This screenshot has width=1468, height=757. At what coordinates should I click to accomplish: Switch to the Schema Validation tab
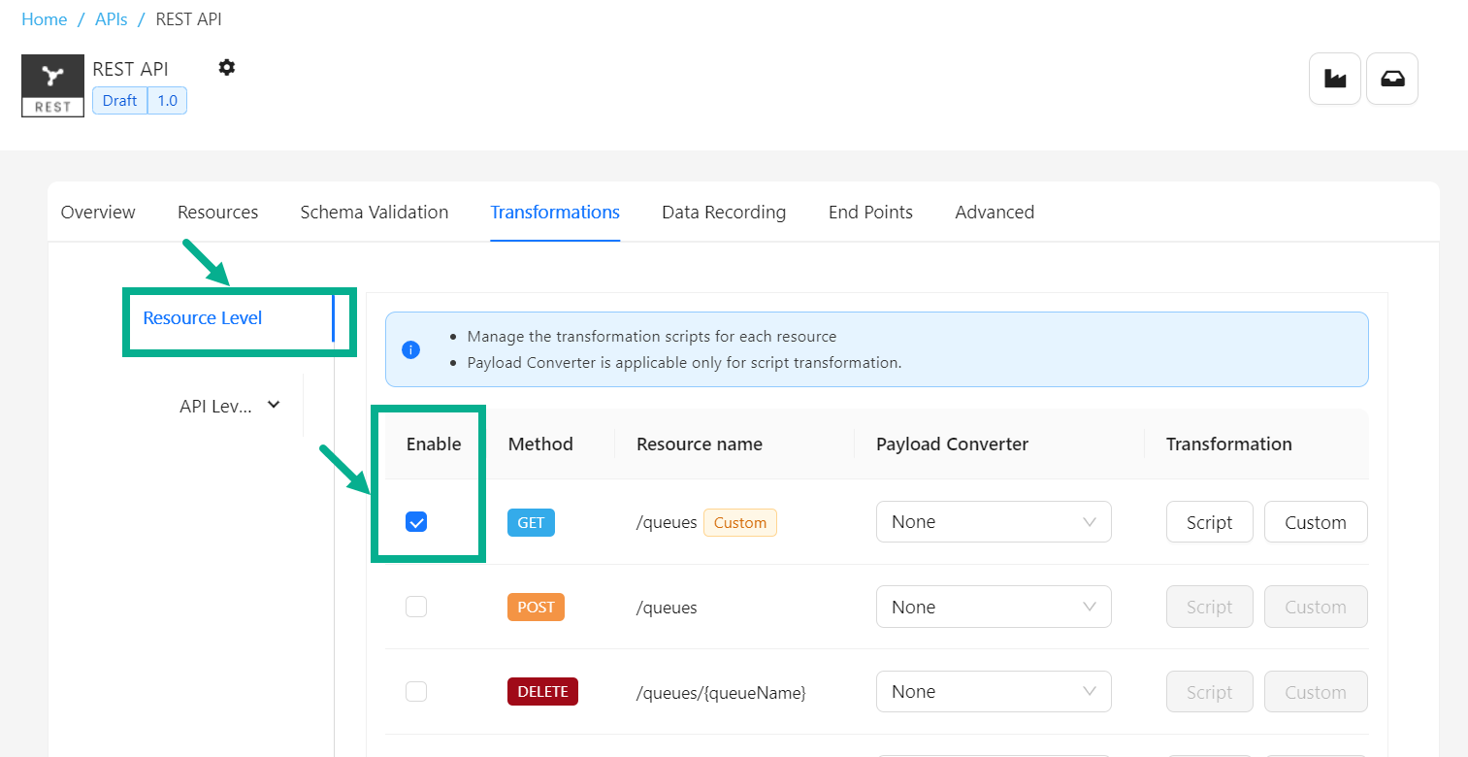point(374,212)
